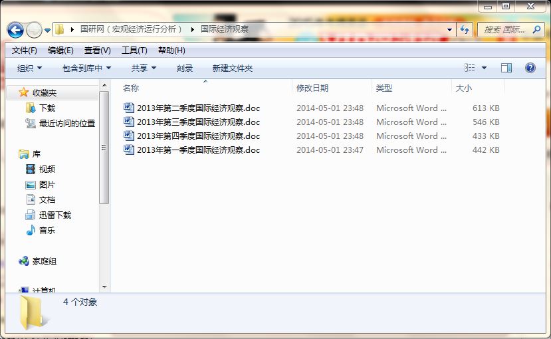Open address bar history dropdown
Image resolution: width=551 pixels, height=339 pixels.
(x=449, y=30)
